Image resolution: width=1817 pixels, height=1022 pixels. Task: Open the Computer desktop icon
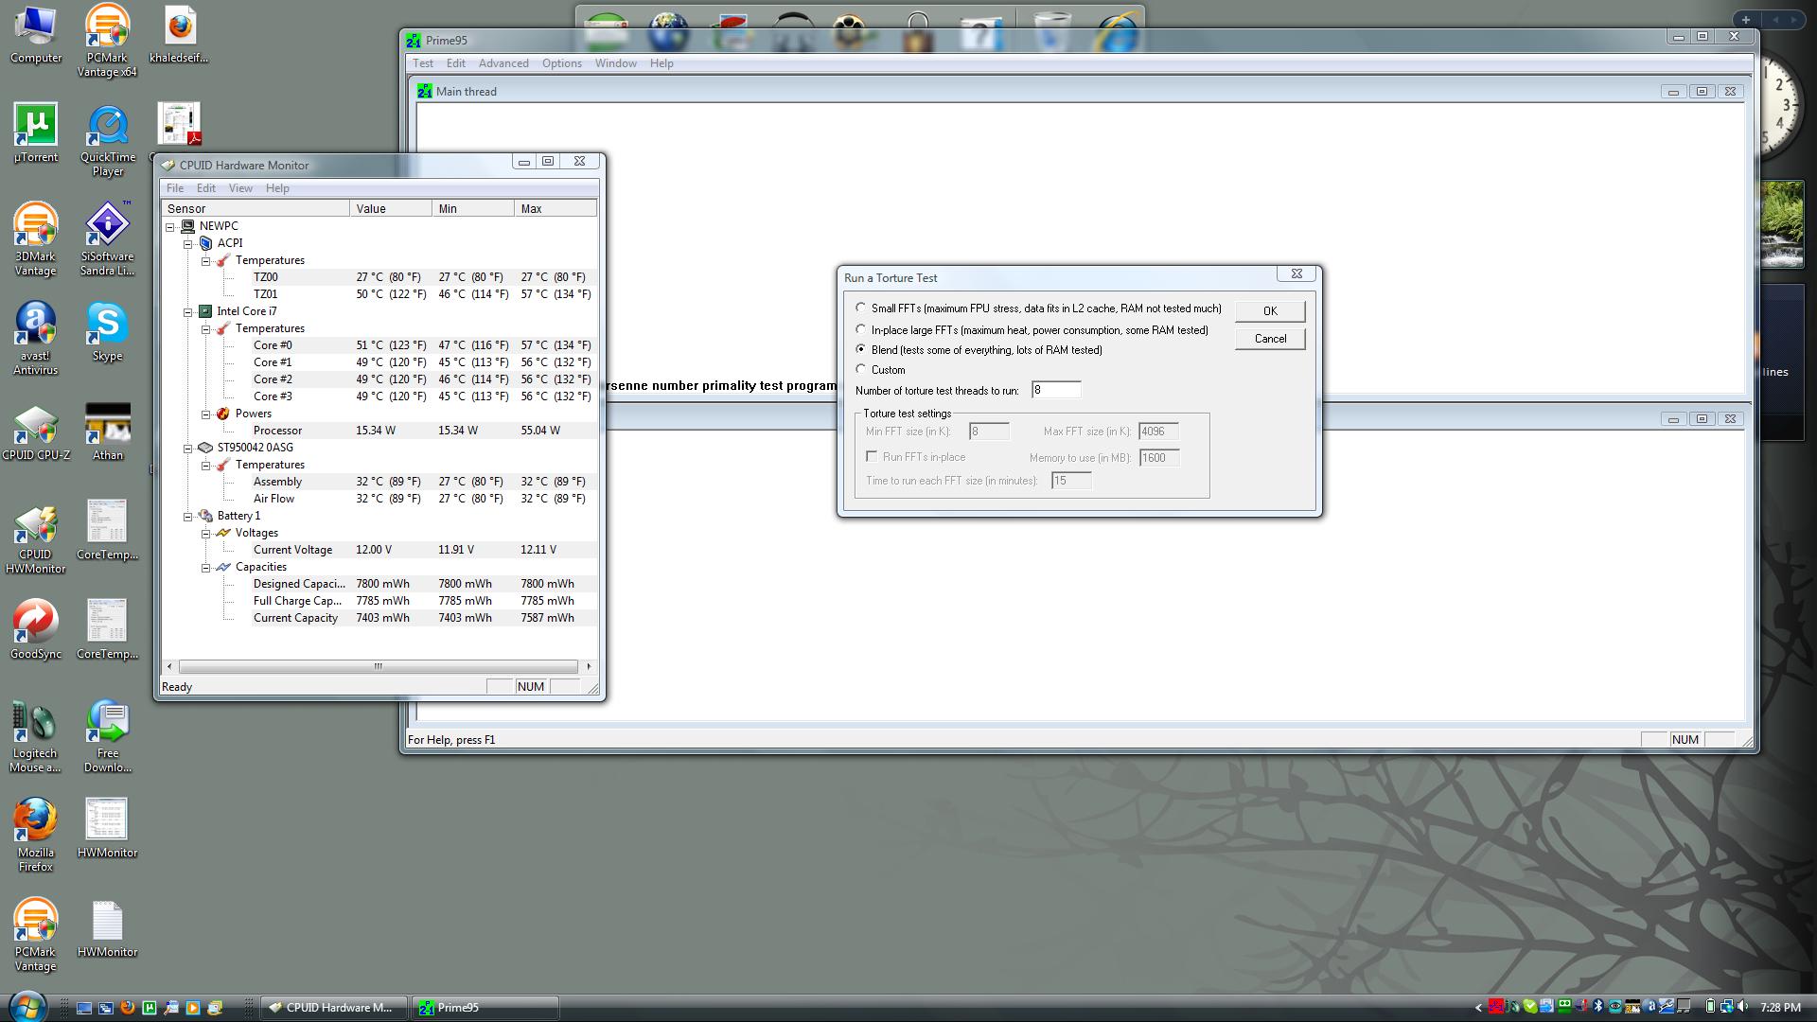[x=36, y=35]
